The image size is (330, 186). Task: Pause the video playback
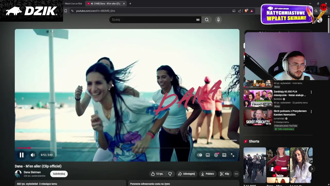coord(22,155)
